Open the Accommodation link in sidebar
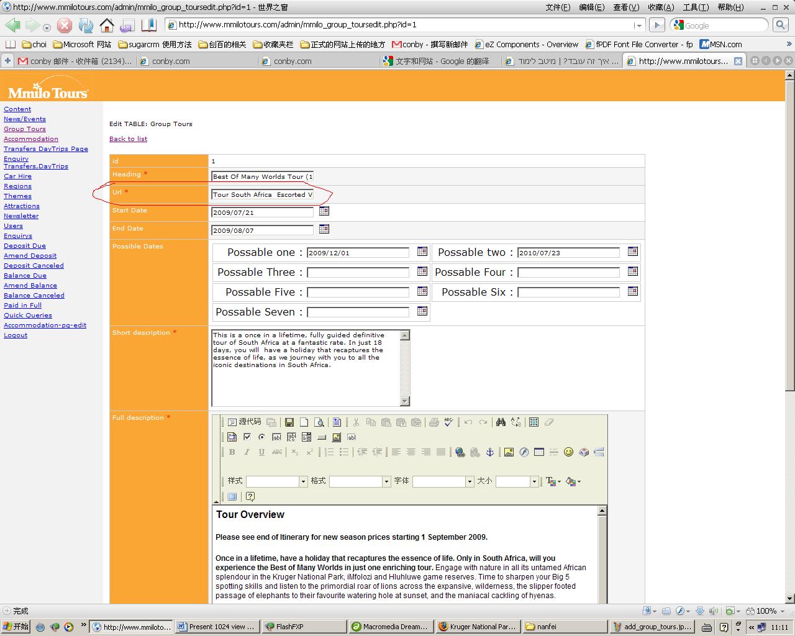 31,139
